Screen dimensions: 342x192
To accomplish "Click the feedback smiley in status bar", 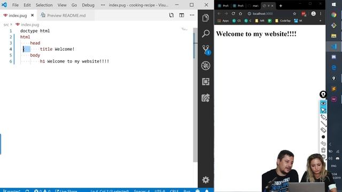I will click(198, 191).
